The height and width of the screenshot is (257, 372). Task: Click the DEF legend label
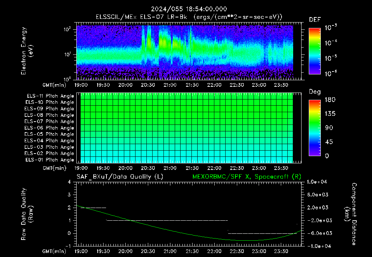(x=315, y=20)
